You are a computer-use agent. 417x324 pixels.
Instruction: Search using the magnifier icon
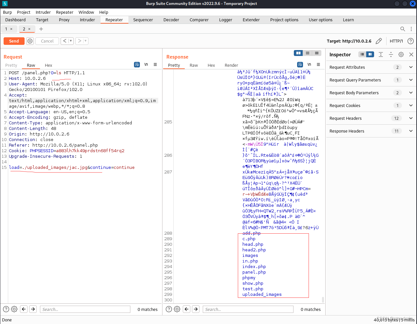tap(403, 29)
